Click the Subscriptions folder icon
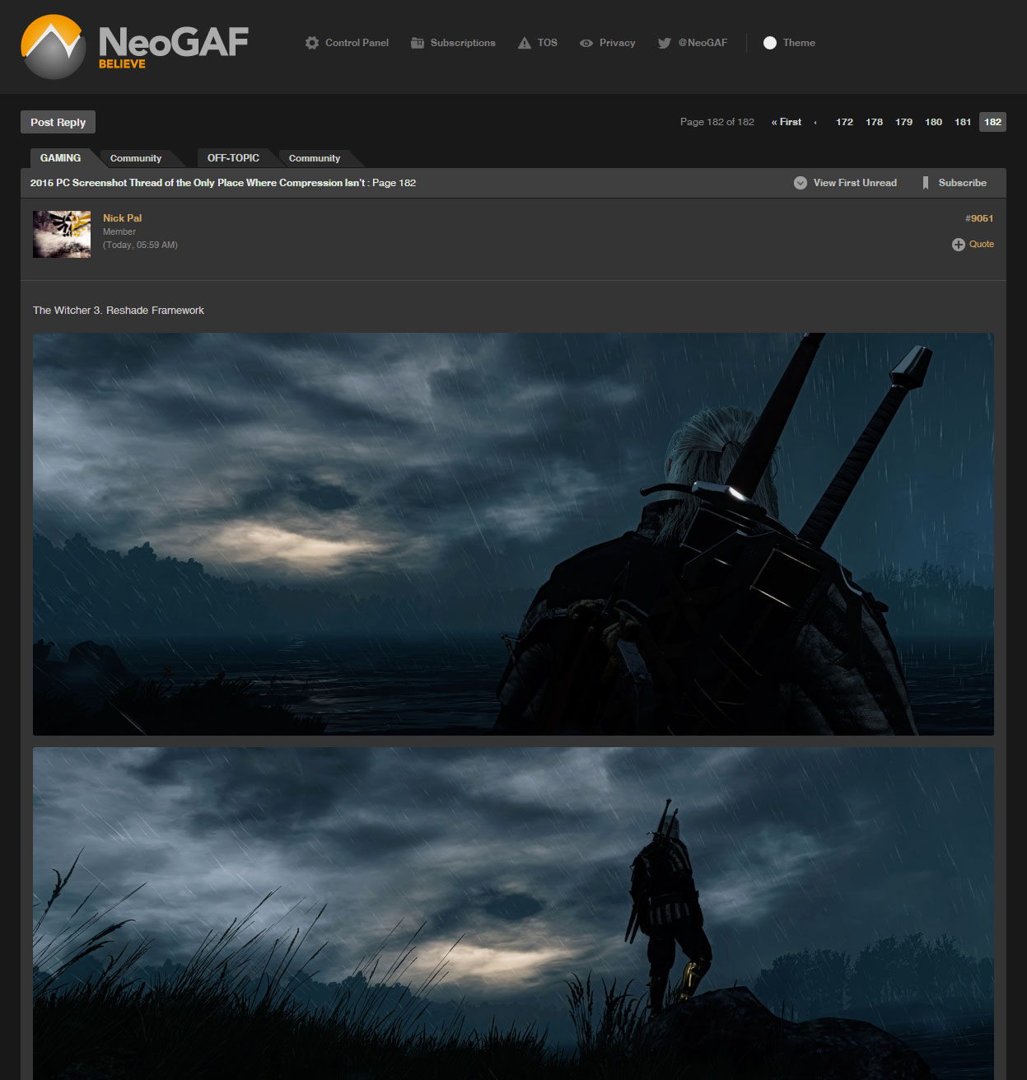This screenshot has width=1027, height=1080. tap(418, 43)
